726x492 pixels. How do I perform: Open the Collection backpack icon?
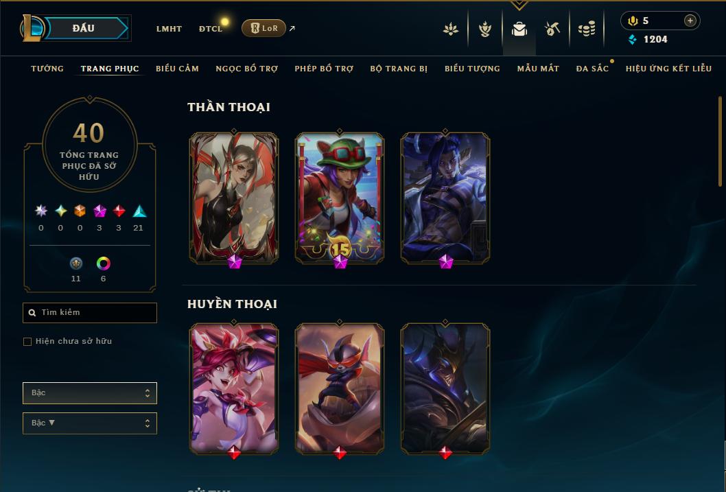point(519,29)
